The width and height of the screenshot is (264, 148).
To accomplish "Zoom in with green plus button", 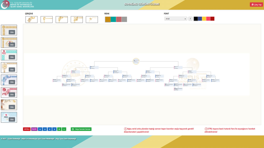I will coord(59,129).
